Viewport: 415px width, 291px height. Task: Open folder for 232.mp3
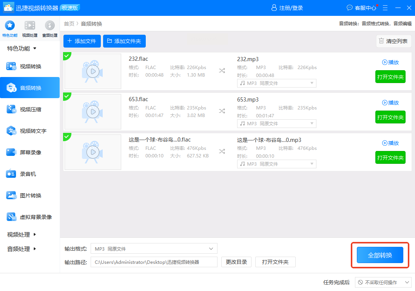pyautogui.click(x=390, y=77)
